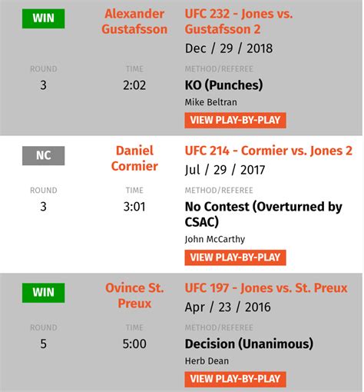Open UFC 232 Jones vs. Gustafsson 2 event

pos(239,22)
